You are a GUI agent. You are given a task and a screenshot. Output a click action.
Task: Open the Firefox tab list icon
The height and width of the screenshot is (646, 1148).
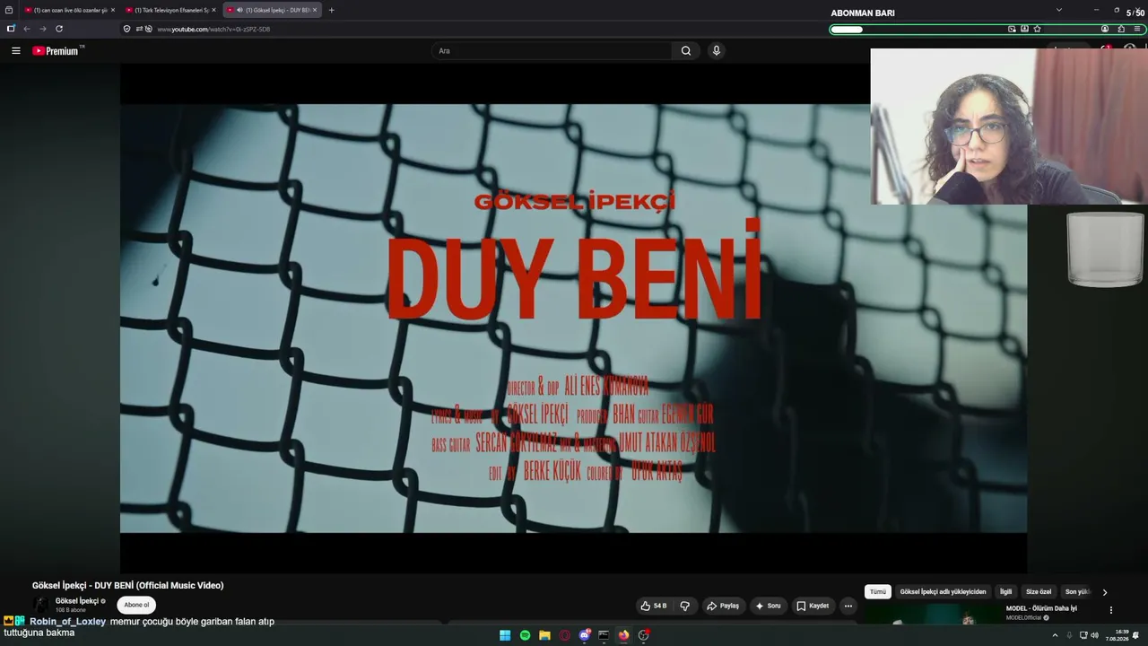click(x=9, y=10)
